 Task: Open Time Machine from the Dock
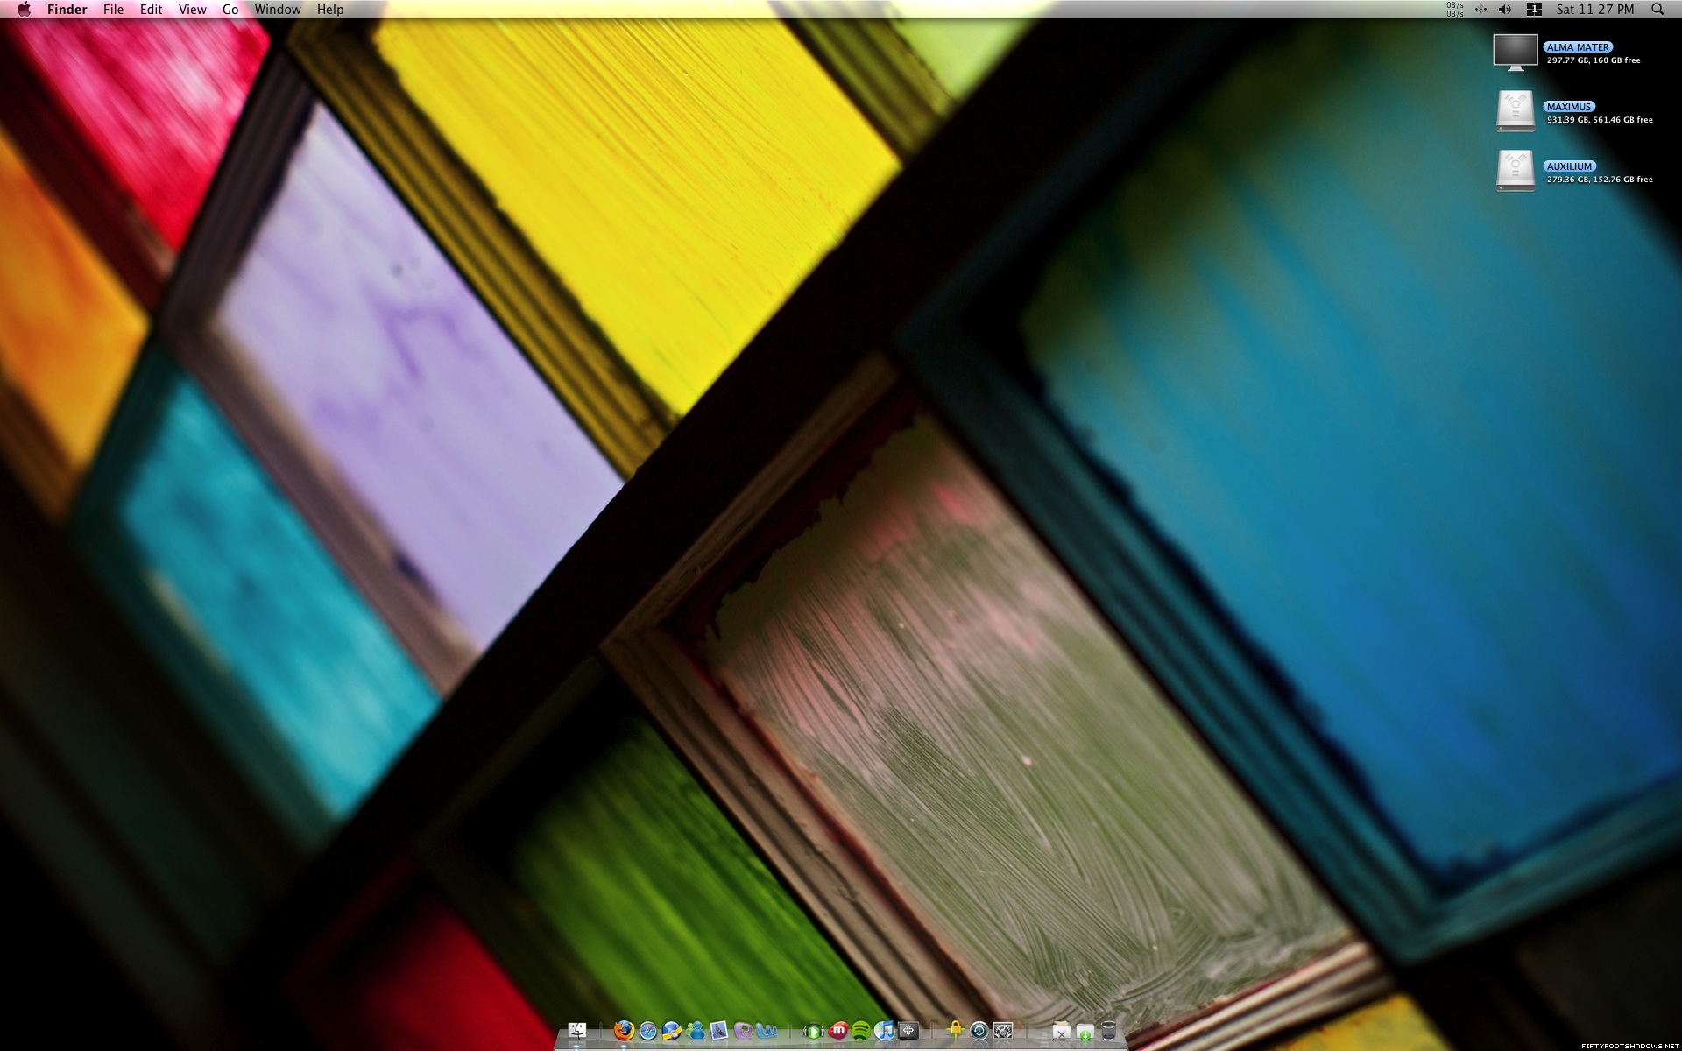click(x=979, y=1031)
